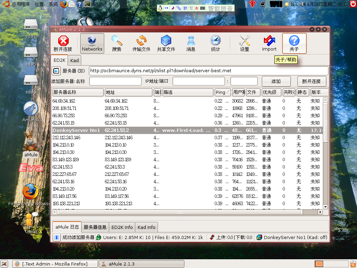Switch to the ED2K tab
This screenshot has height=268, width=357.
pyautogui.click(x=59, y=60)
